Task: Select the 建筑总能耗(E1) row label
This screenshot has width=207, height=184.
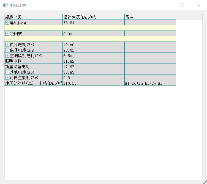Action: 33,83
